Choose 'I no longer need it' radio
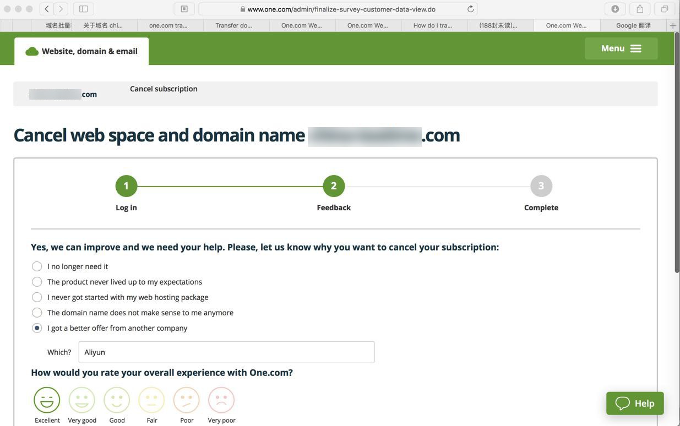This screenshot has height=426, width=680. pyautogui.click(x=37, y=266)
